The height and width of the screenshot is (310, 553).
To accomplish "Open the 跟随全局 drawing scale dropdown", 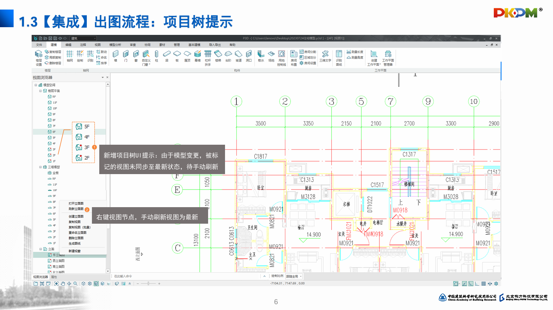I will 294,276.
